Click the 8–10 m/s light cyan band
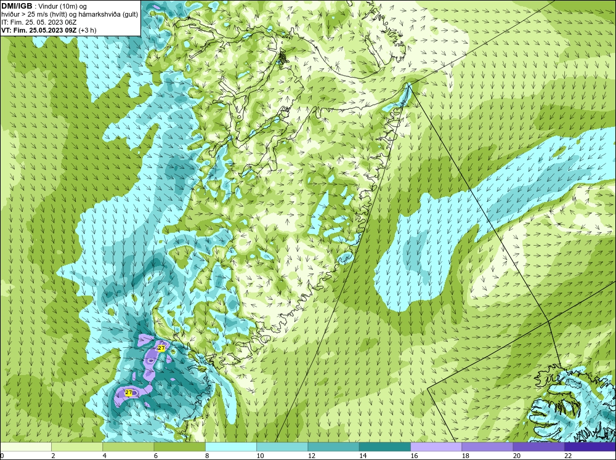The width and height of the screenshot is (616, 460). click(x=231, y=447)
